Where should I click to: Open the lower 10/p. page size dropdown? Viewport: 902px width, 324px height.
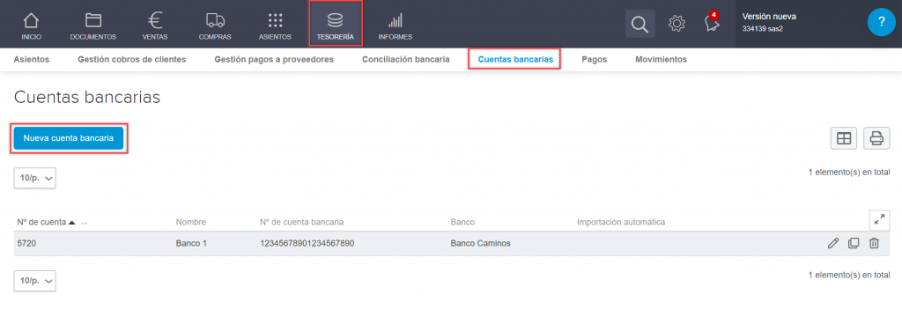(34, 281)
